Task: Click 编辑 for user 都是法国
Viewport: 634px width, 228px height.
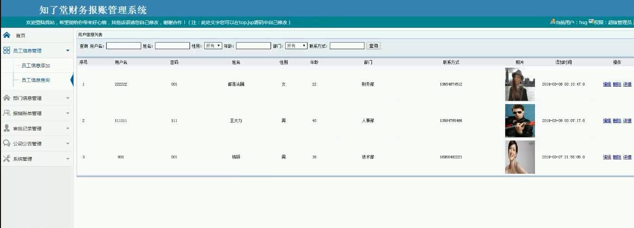Action: [607, 84]
